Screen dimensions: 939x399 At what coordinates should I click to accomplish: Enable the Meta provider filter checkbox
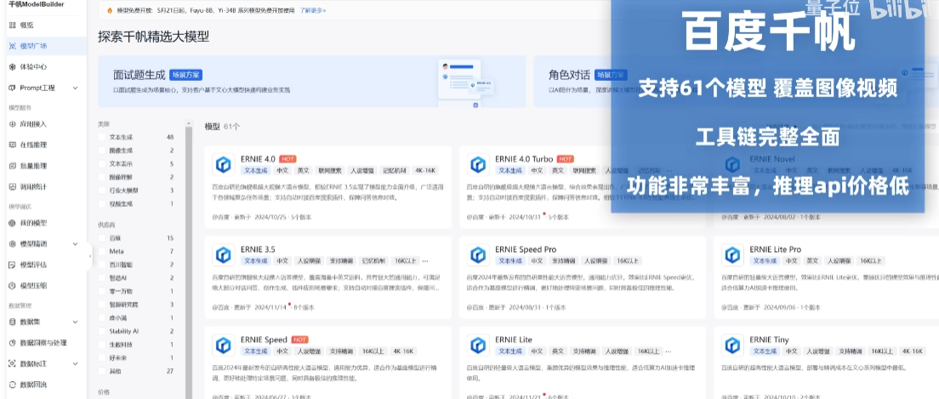coord(103,252)
